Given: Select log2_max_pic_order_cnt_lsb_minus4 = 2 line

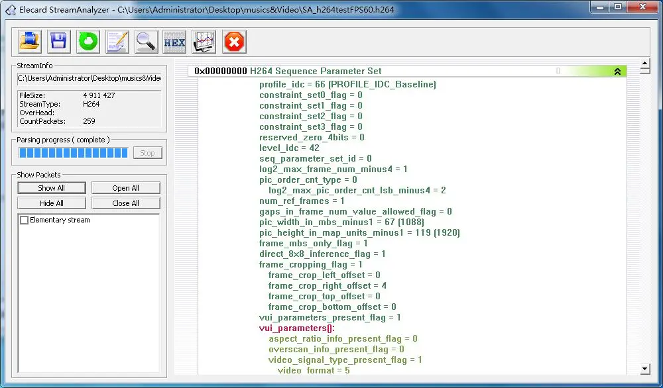Looking at the screenshot, I should pos(357,191).
